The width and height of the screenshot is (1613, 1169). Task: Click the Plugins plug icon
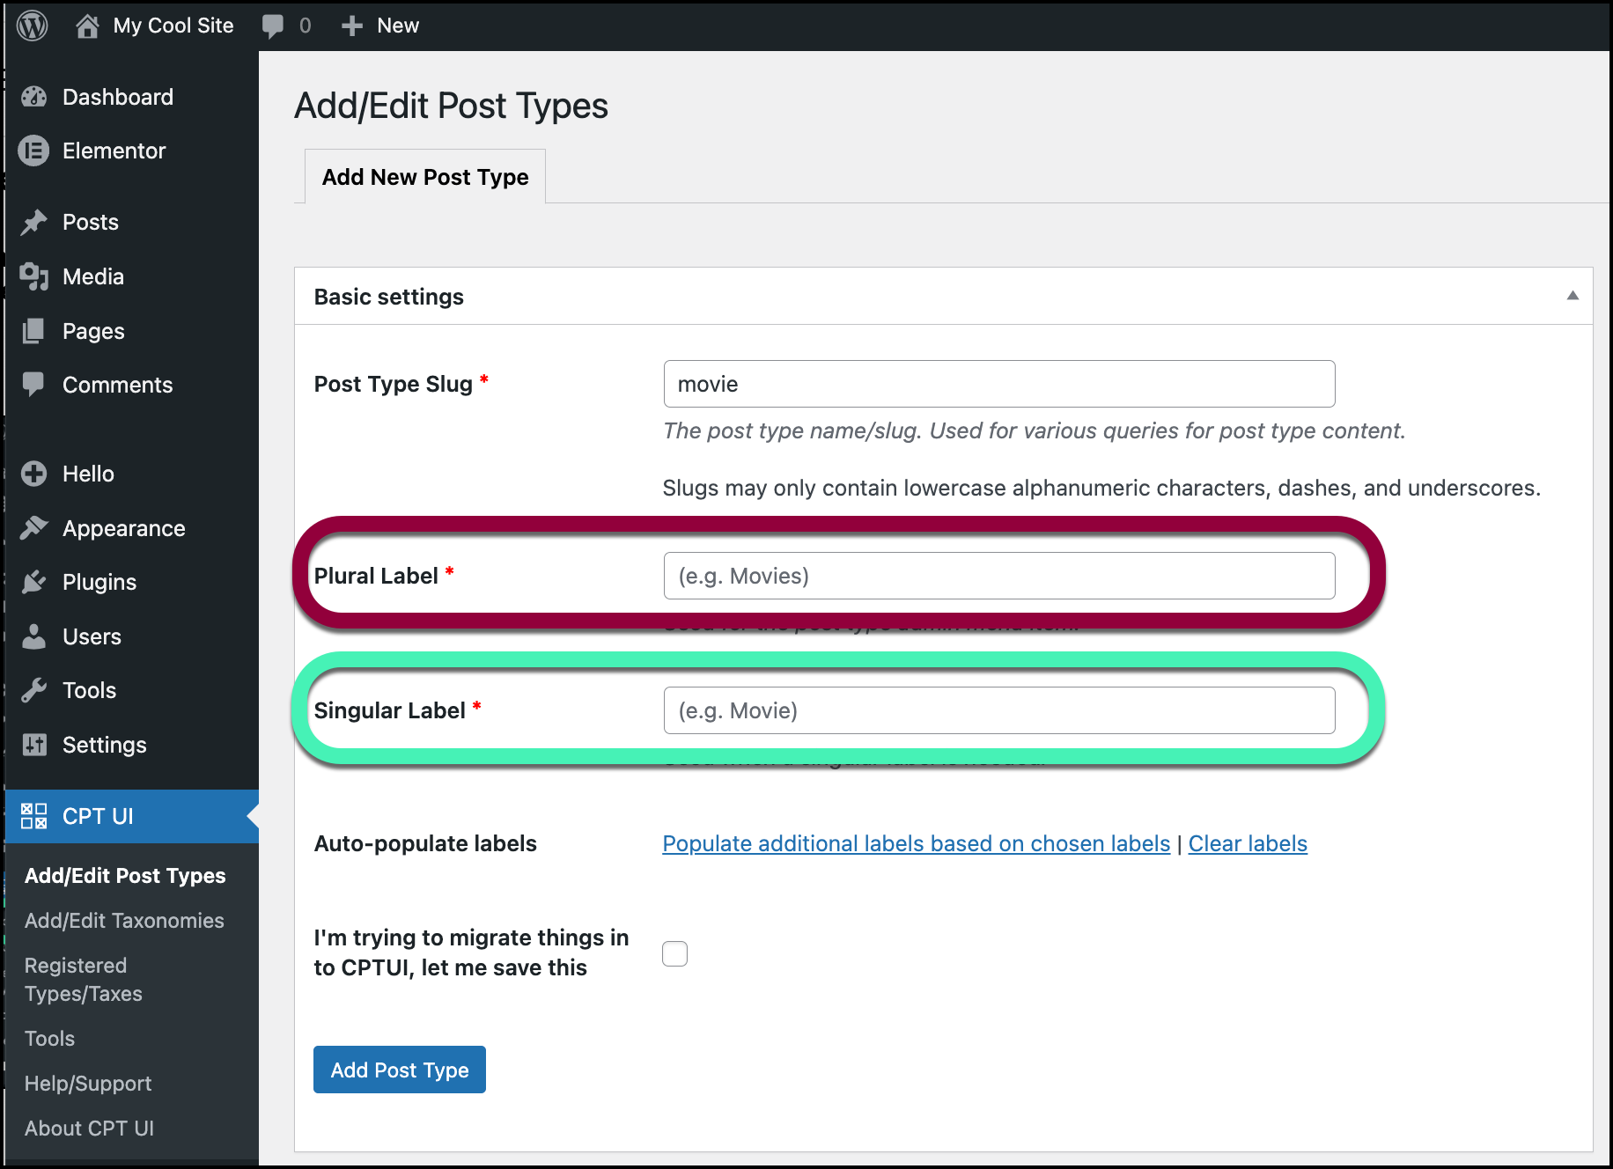[34, 582]
